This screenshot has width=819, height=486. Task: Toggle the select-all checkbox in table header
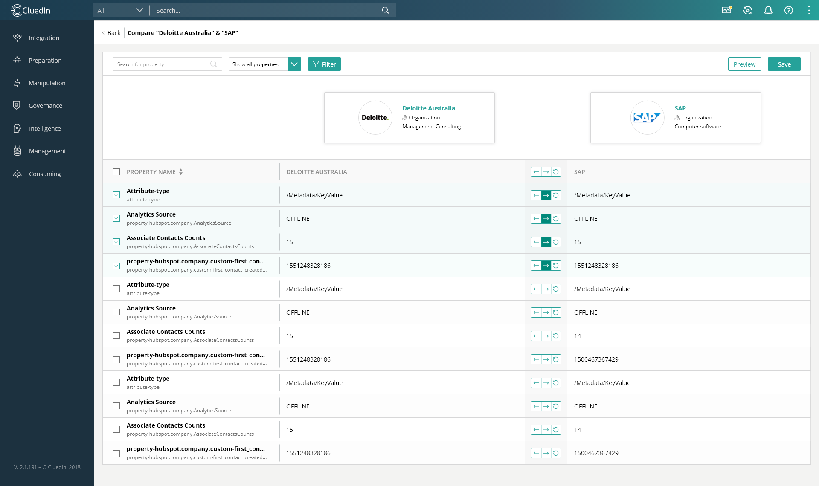tap(116, 172)
